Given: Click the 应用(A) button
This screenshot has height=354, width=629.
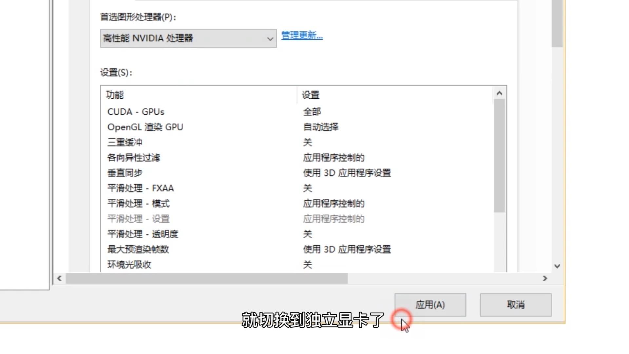Looking at the screenshot, I should point(430,305).
